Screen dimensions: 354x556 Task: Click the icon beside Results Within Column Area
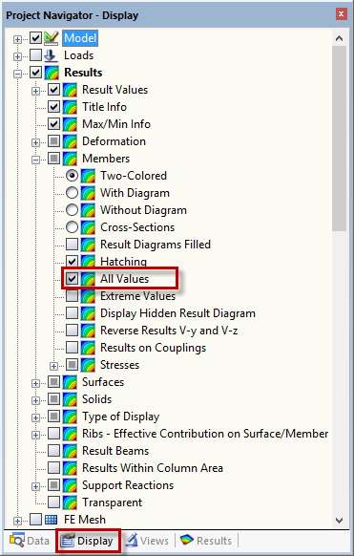(x=70, y=468)
